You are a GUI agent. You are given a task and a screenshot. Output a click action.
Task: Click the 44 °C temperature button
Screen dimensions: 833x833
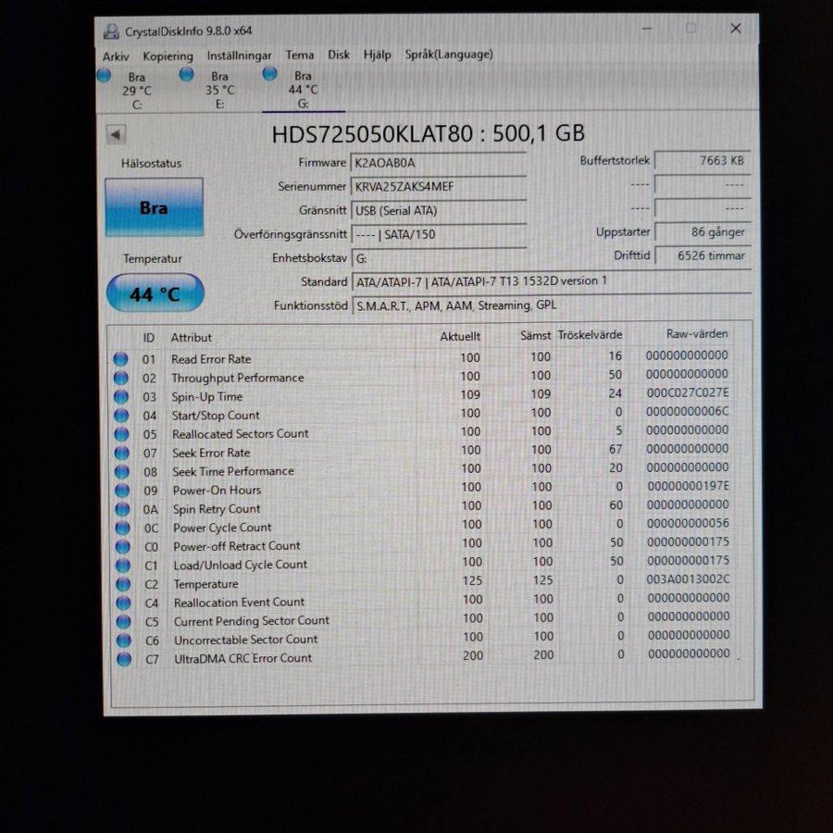[155, 294]
